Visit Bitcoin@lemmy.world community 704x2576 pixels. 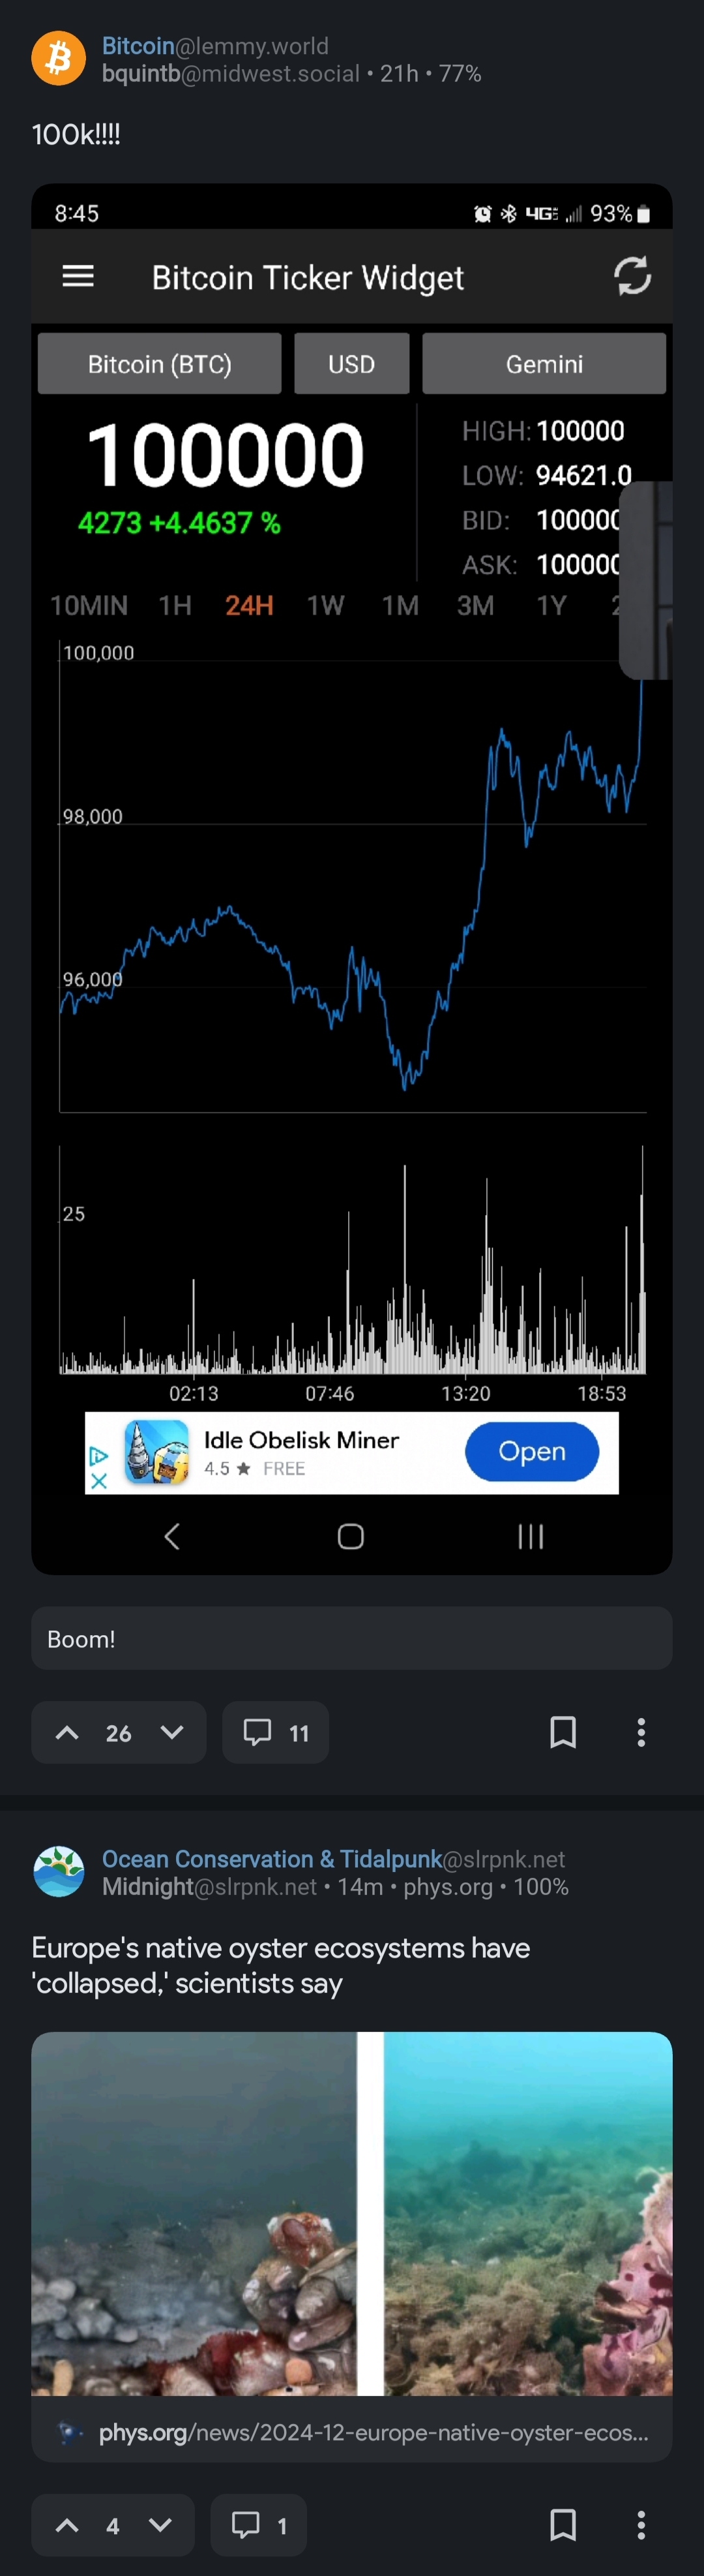214,46
